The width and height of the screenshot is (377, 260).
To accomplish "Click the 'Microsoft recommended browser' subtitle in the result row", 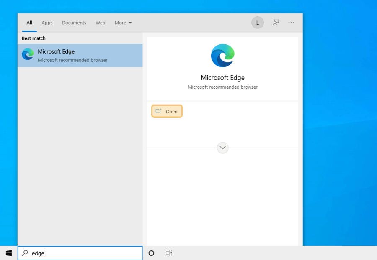I will coord(72,60).
